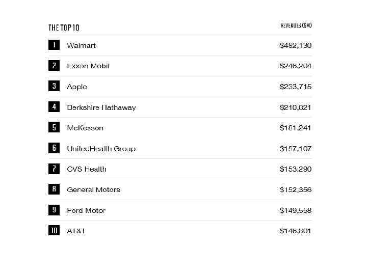This screenshot has width=367, height=275.
Task: Open the Ford Motor company link
Action: (86, 210)
